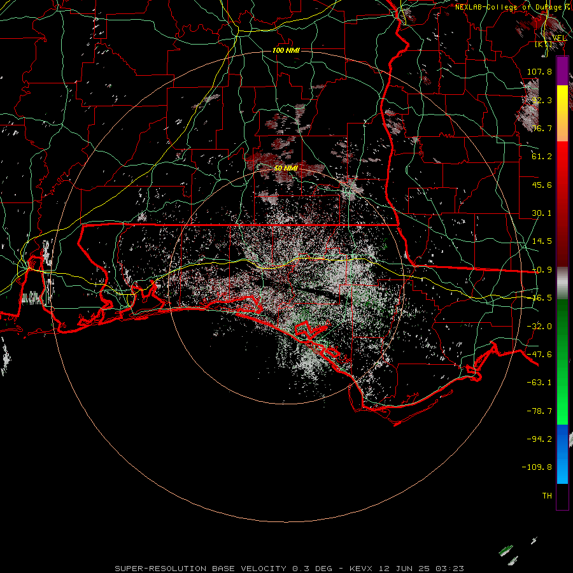Select the 92.3 velocity scale value
The image size is (573, 573).
click(542, 100)
